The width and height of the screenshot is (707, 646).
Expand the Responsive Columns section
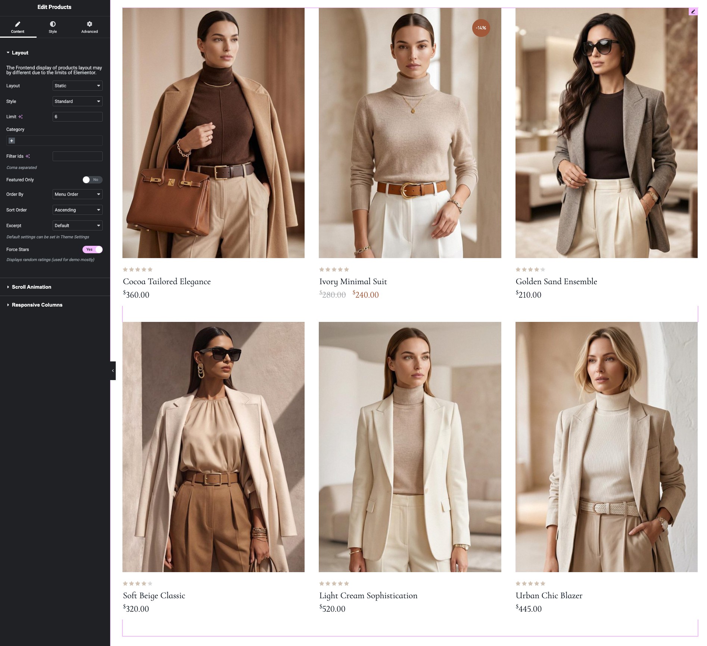pyautogui.click(x=37, y=305)
